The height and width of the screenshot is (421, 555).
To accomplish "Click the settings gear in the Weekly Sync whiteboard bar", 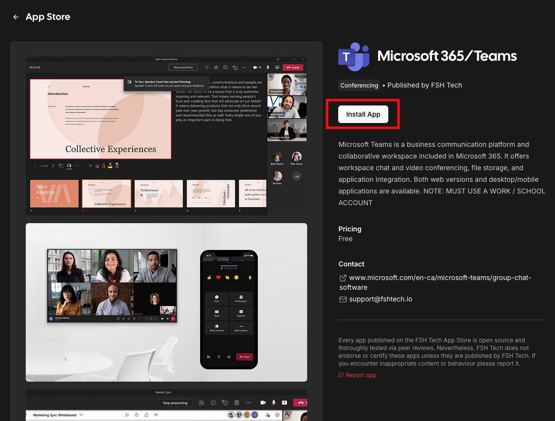I will click(277, 415).
